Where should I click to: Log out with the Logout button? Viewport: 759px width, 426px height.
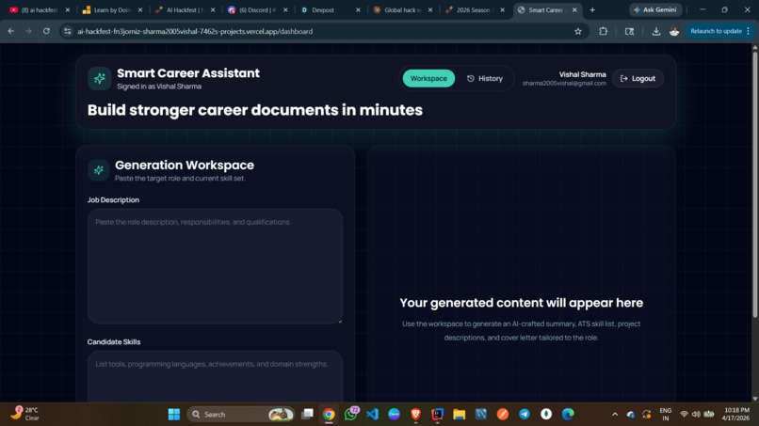click(638, 78)
